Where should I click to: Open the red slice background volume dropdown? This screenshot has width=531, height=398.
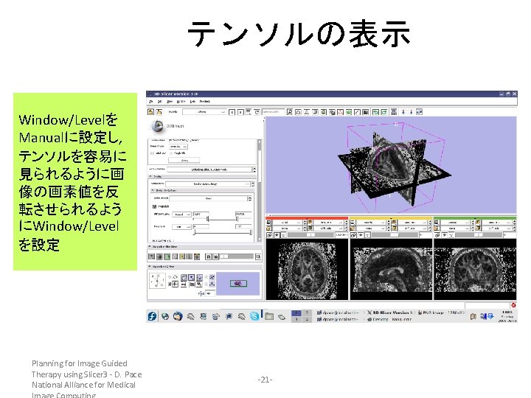(329, 228)
